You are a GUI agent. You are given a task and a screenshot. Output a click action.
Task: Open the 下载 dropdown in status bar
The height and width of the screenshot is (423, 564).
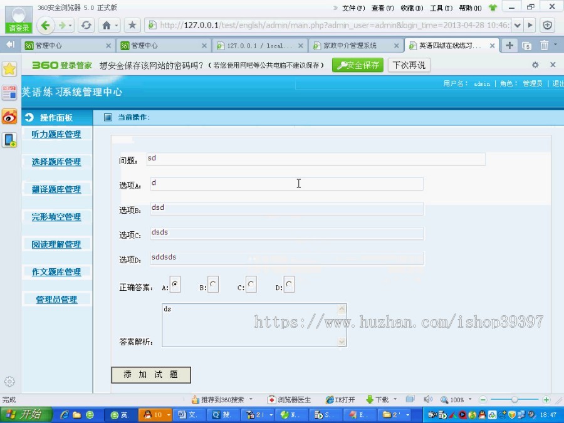pyautogui.click(x=395, y=399)
